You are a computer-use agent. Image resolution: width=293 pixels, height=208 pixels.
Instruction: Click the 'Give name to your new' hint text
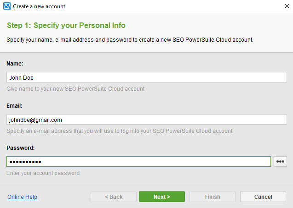(75, 89)
